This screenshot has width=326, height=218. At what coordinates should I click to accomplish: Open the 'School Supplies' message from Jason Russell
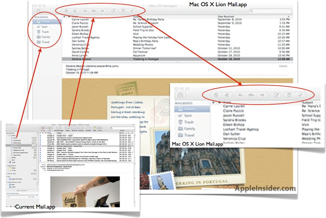[x=177, y=26]
